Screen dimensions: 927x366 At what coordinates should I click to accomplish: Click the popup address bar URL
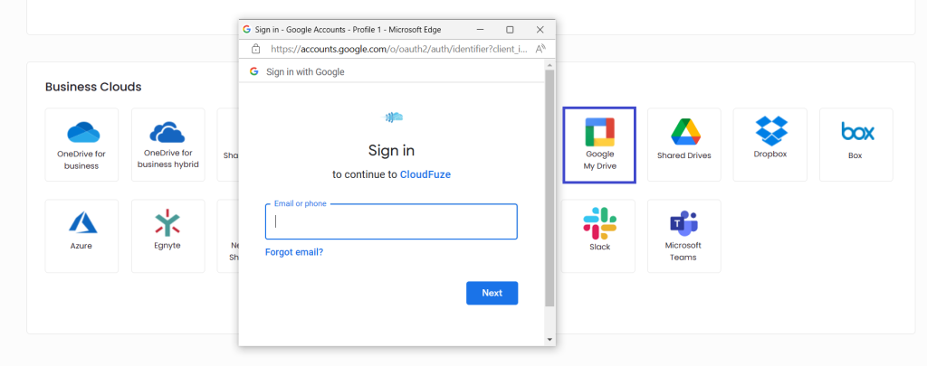point(398,49)
